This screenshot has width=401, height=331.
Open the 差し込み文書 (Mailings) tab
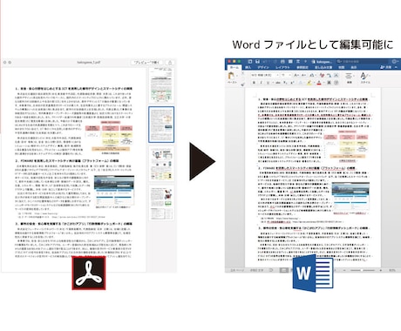click(323, 67)
